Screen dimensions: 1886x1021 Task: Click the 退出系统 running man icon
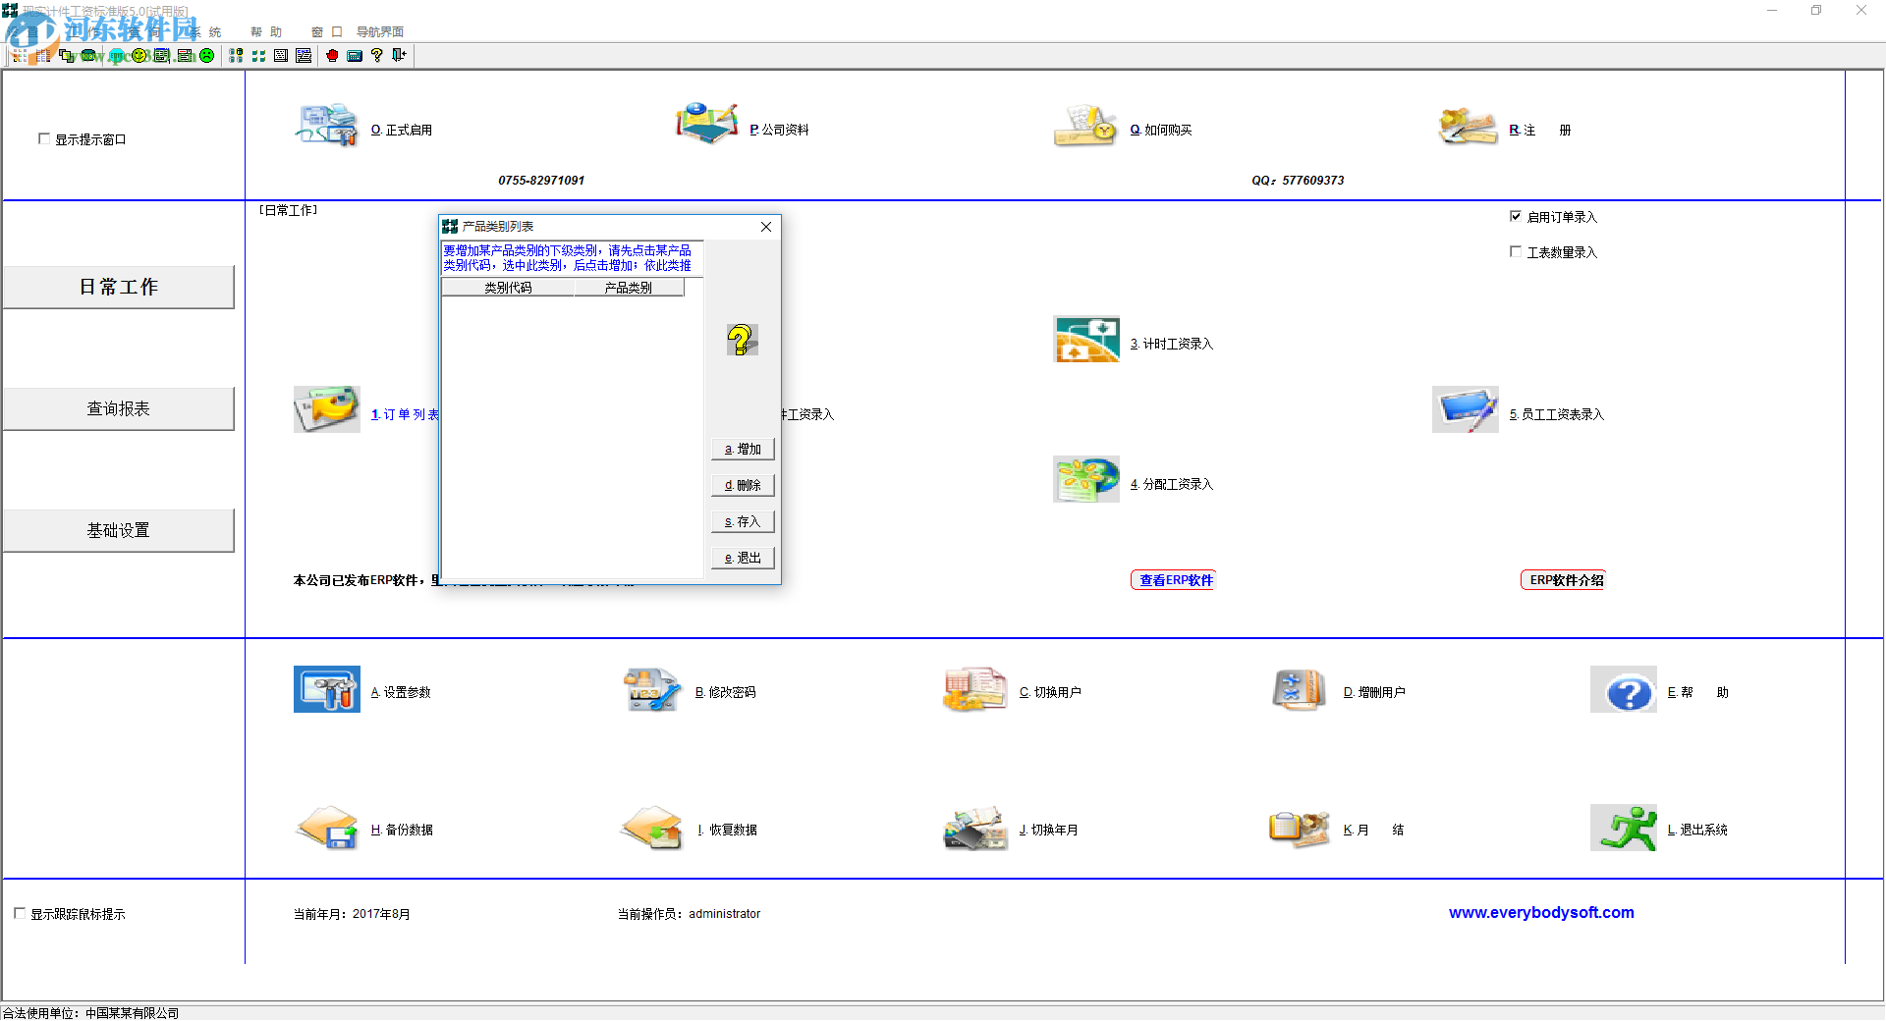point(1624,828)
